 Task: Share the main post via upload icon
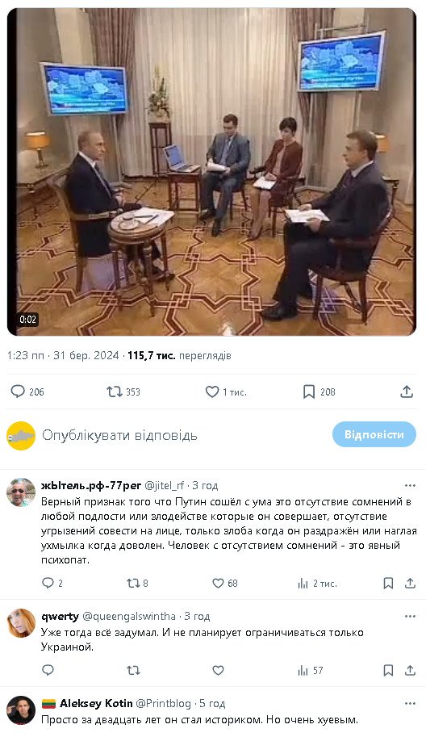coord(407,392)
